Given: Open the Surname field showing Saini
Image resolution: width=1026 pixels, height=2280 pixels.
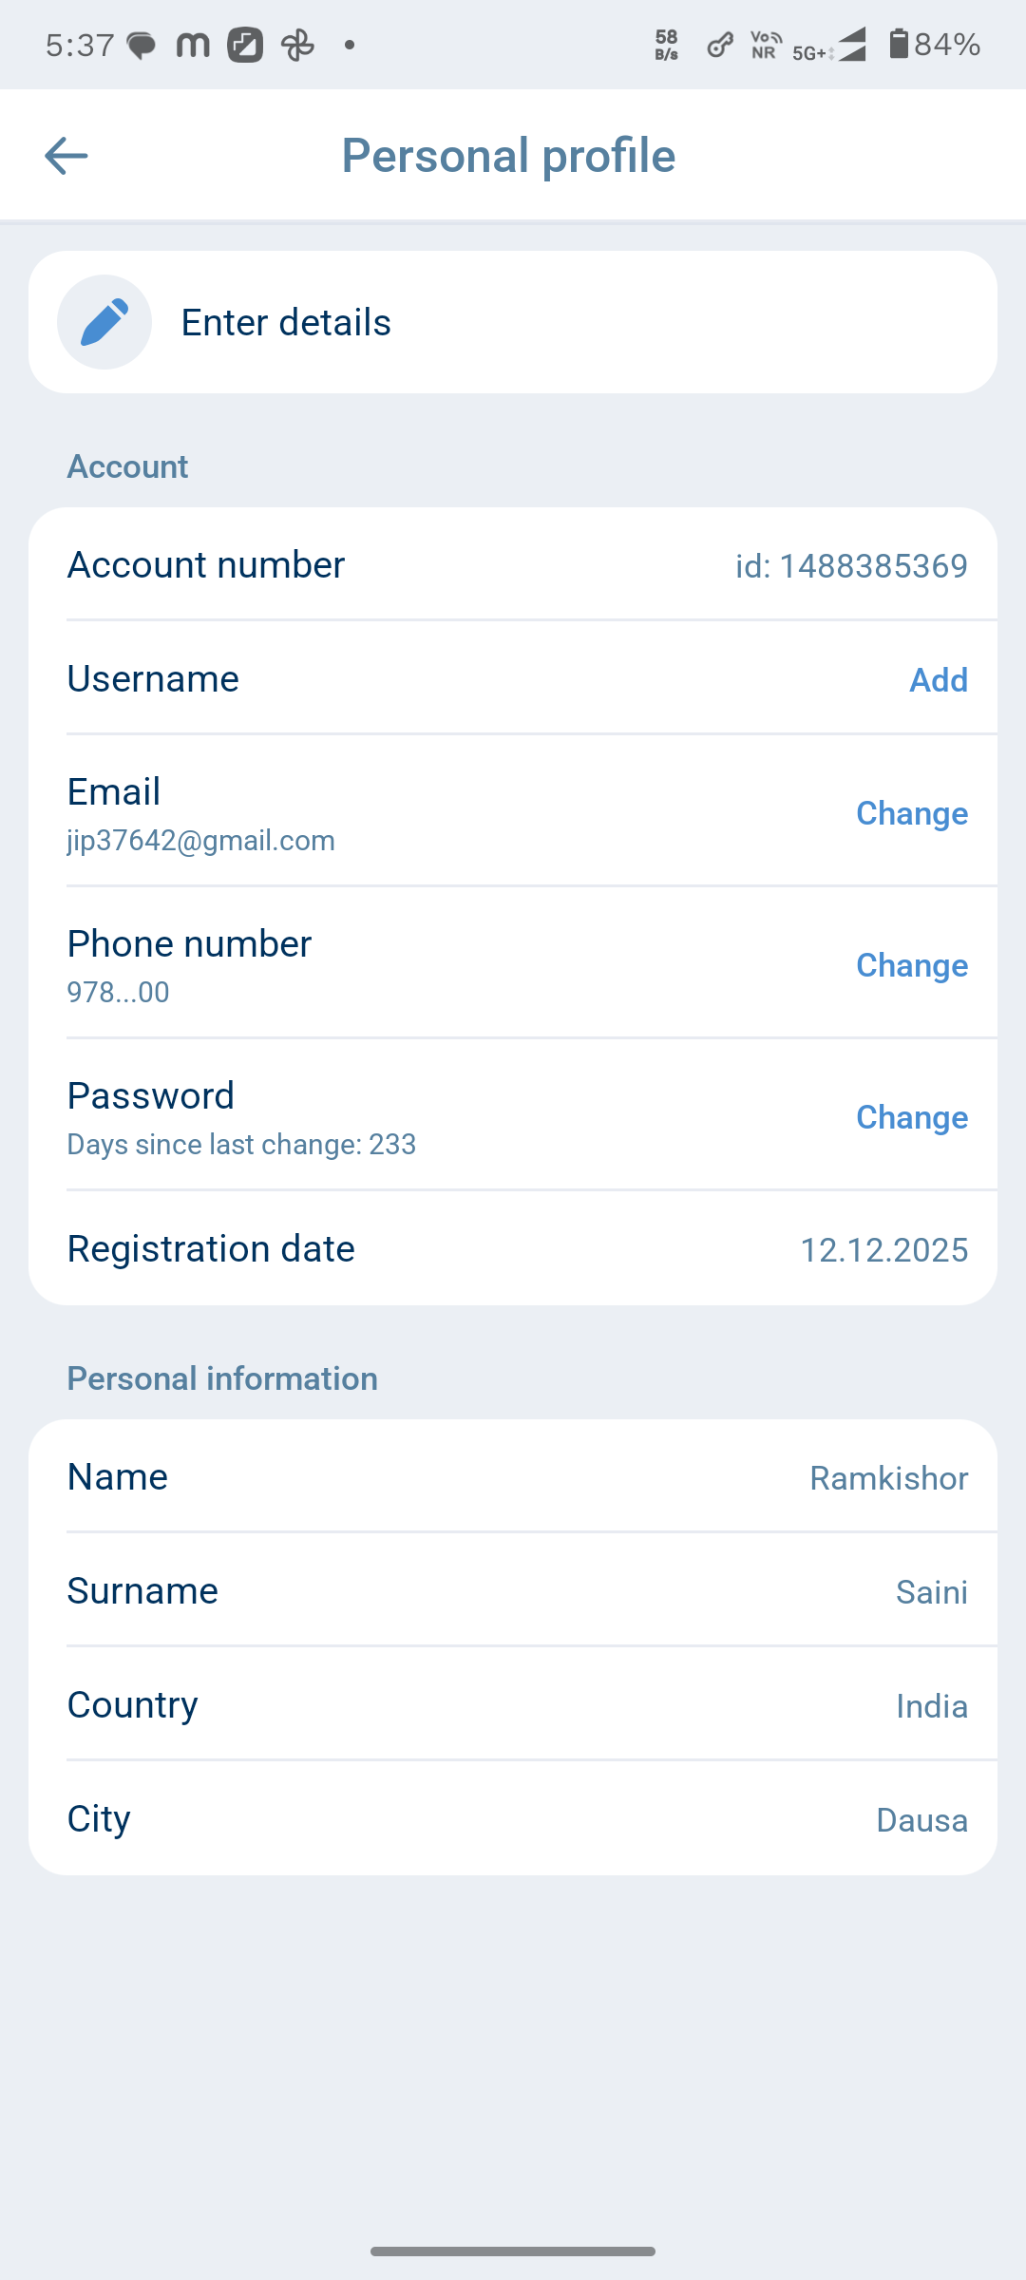Looking at the screenshot, I should pos(513,1590).
